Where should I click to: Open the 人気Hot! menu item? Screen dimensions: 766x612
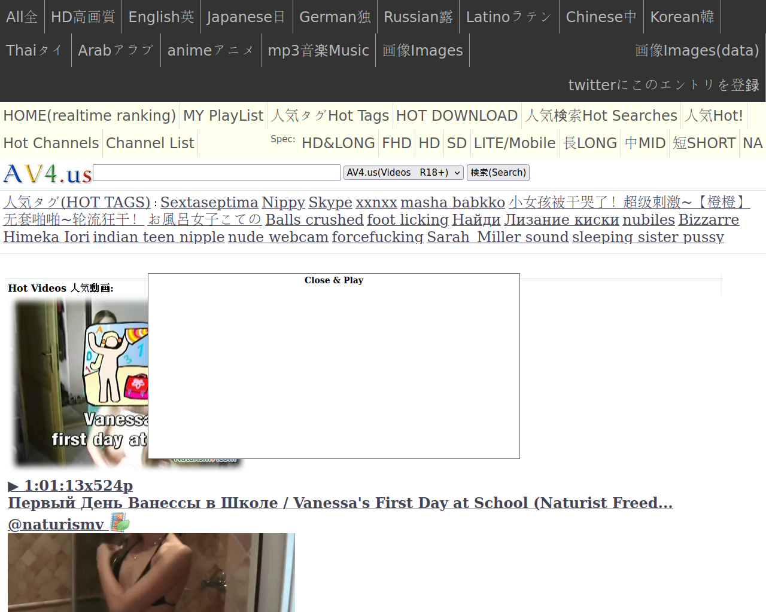[714, 115]
